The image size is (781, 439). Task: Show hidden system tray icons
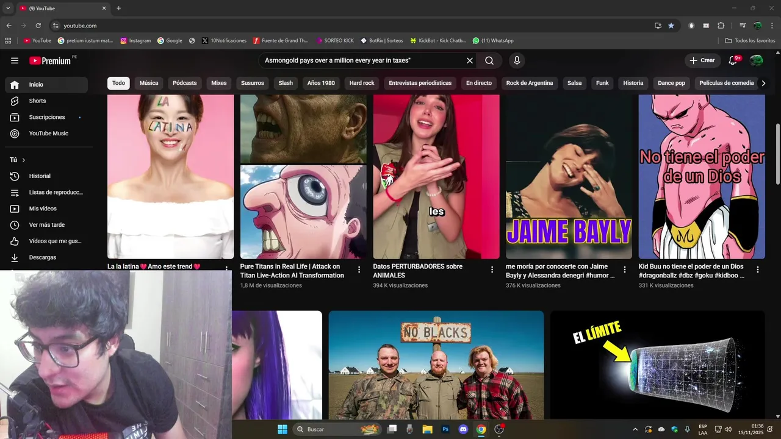[x=635, y=429]
